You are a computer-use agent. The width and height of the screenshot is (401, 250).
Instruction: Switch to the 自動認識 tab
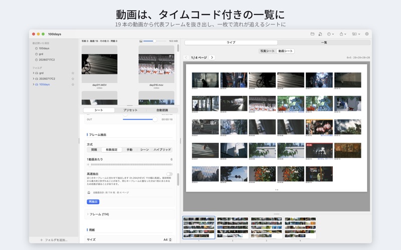pos(162,110)
